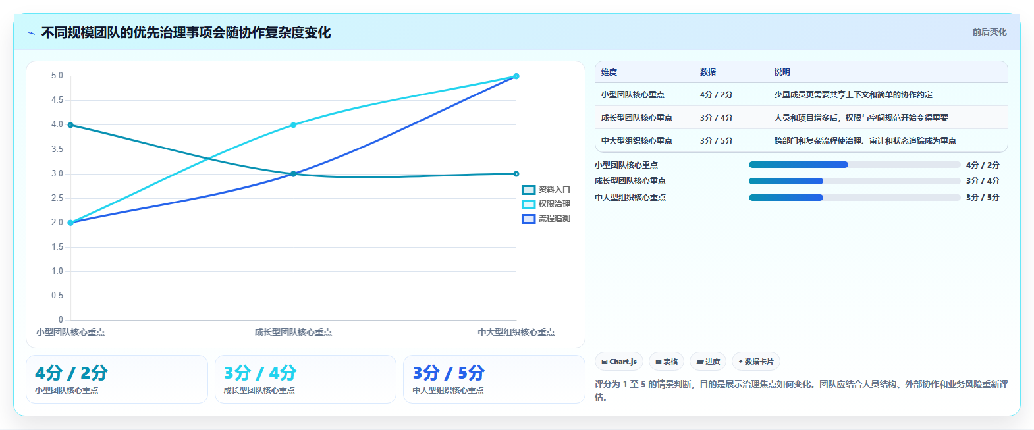Click the 成长型团队核心重点 progress bar
1034x430 pixels.
(855, 181)
